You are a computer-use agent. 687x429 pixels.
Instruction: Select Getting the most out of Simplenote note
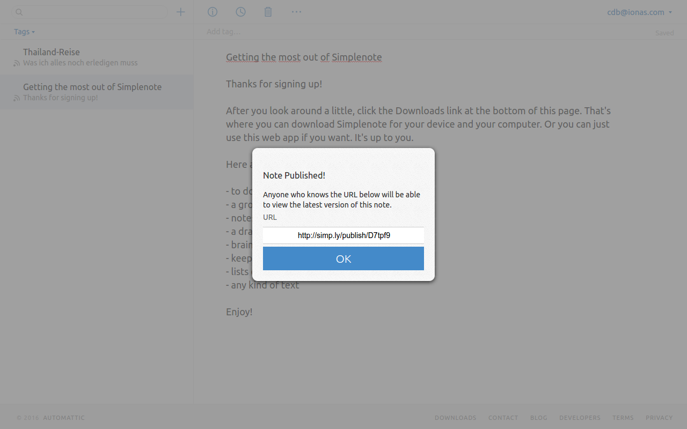click(x=97, y=92)
